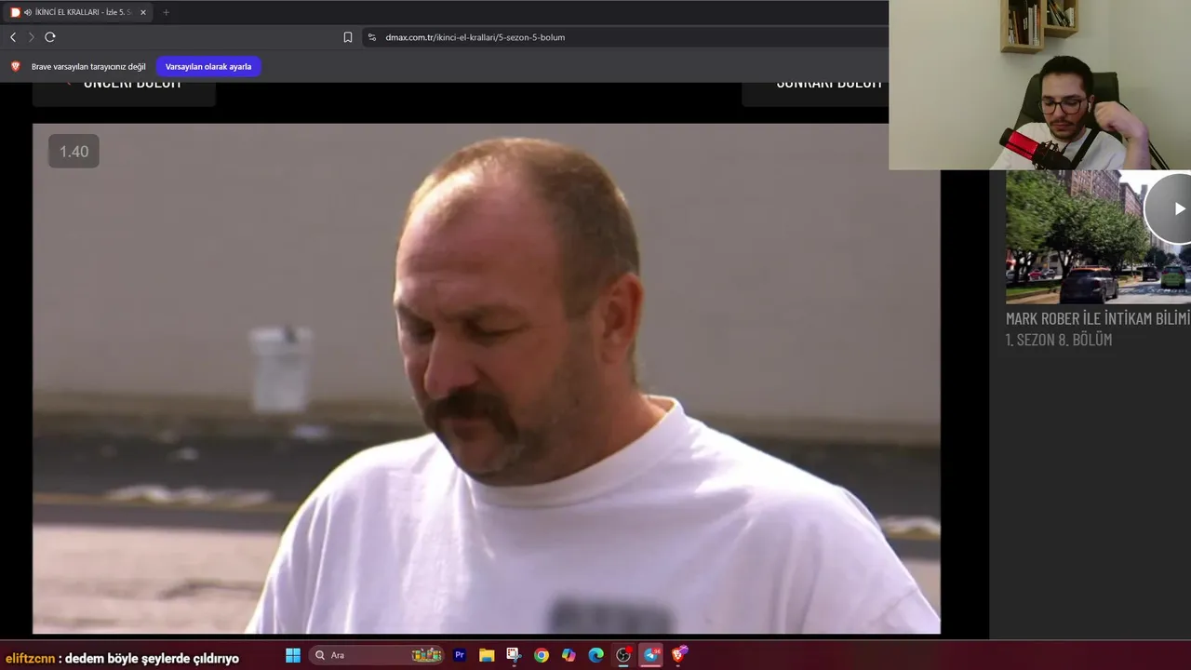
Task: Open a new tab with the plus button
Action: [x=166, y=12]
